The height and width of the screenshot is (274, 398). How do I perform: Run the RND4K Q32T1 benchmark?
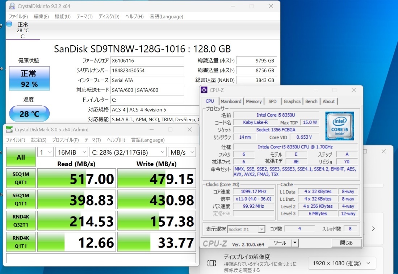[21, 220]
